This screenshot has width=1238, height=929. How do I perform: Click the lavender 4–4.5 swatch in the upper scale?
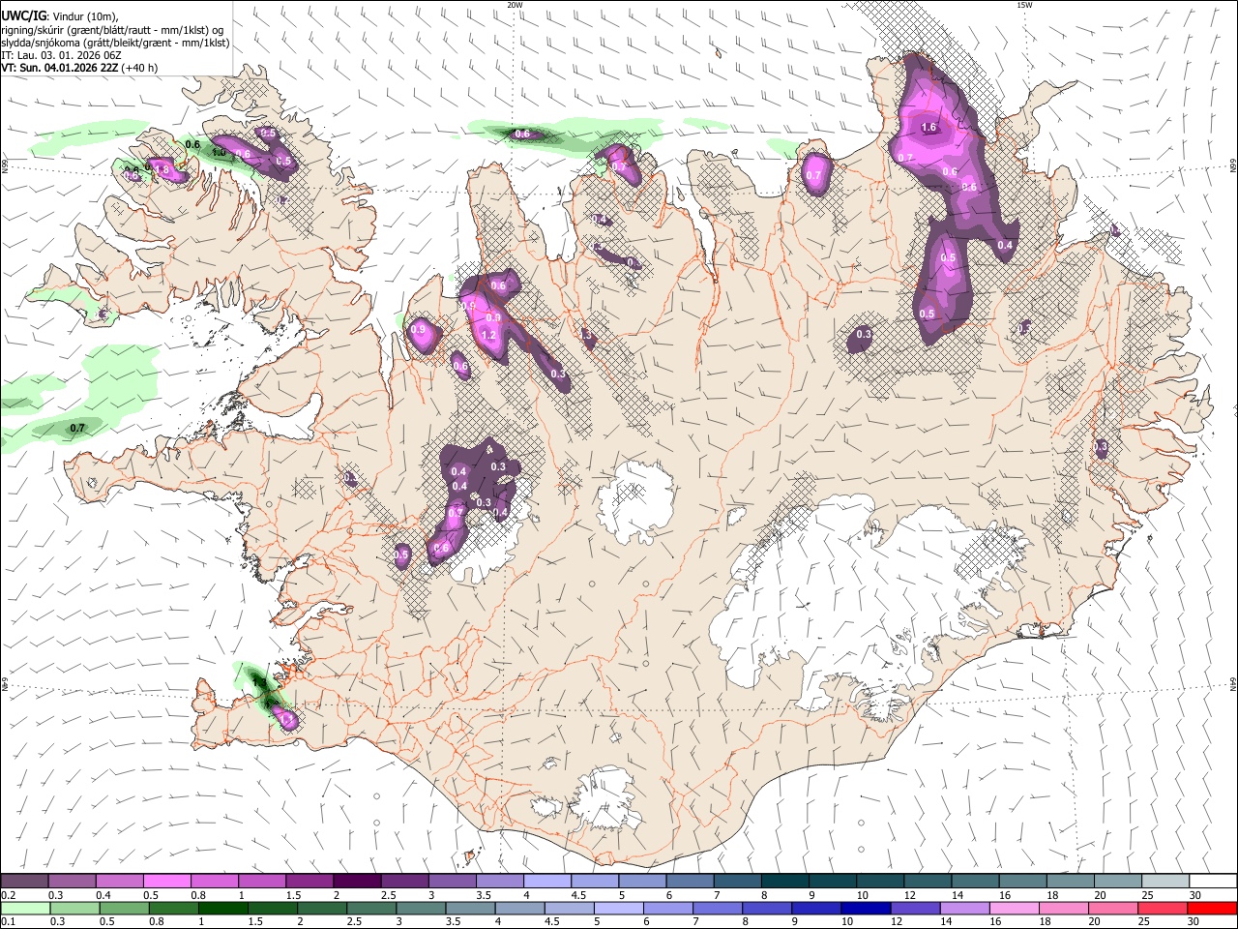[x=545, y=882]
